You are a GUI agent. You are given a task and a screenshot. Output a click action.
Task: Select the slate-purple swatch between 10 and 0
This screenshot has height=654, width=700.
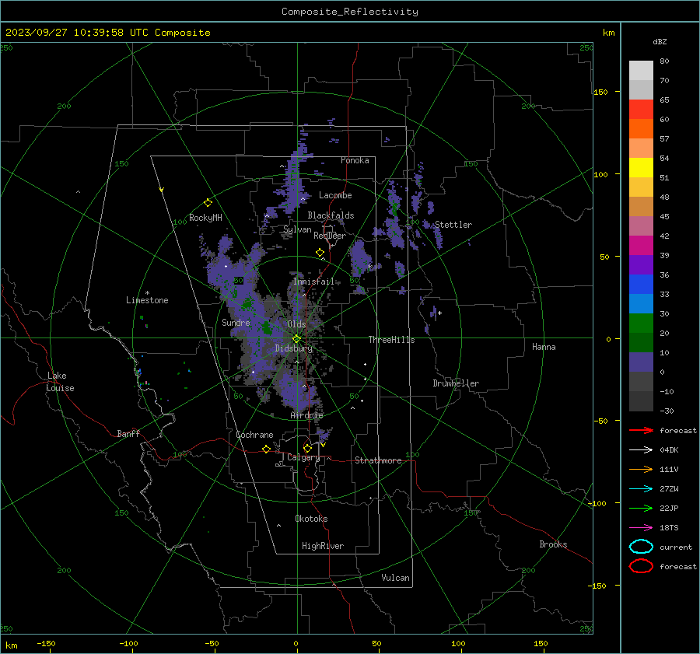641,362
